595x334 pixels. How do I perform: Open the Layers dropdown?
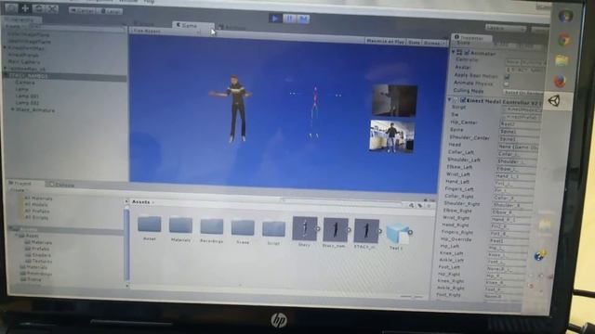[506, 29]
